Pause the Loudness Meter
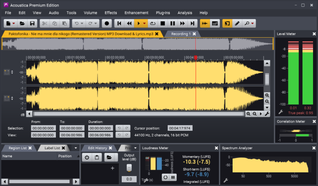The image size is (318, 186). click(x=173, y=177)
